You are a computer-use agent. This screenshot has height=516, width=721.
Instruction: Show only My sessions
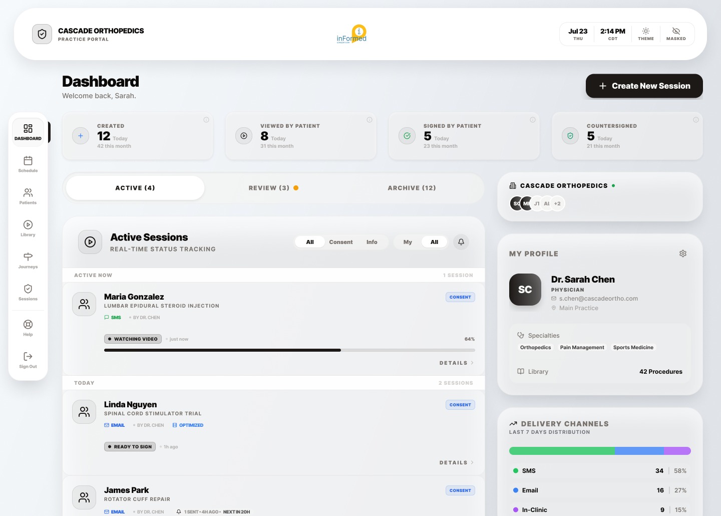408,242
